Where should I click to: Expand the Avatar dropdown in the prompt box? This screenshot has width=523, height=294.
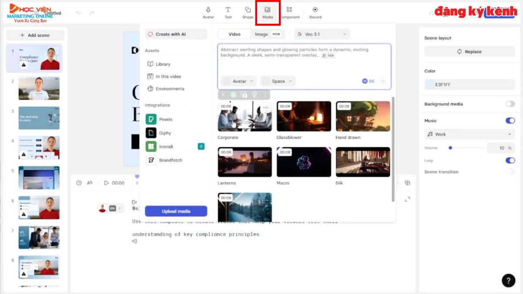tap(239, 81)
